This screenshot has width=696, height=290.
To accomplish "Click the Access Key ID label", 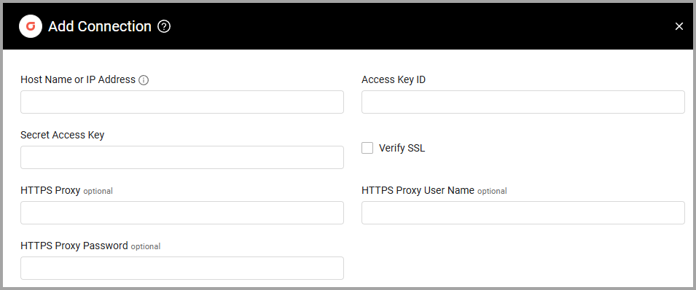I will pyautogui.click(x=394, y=79).
